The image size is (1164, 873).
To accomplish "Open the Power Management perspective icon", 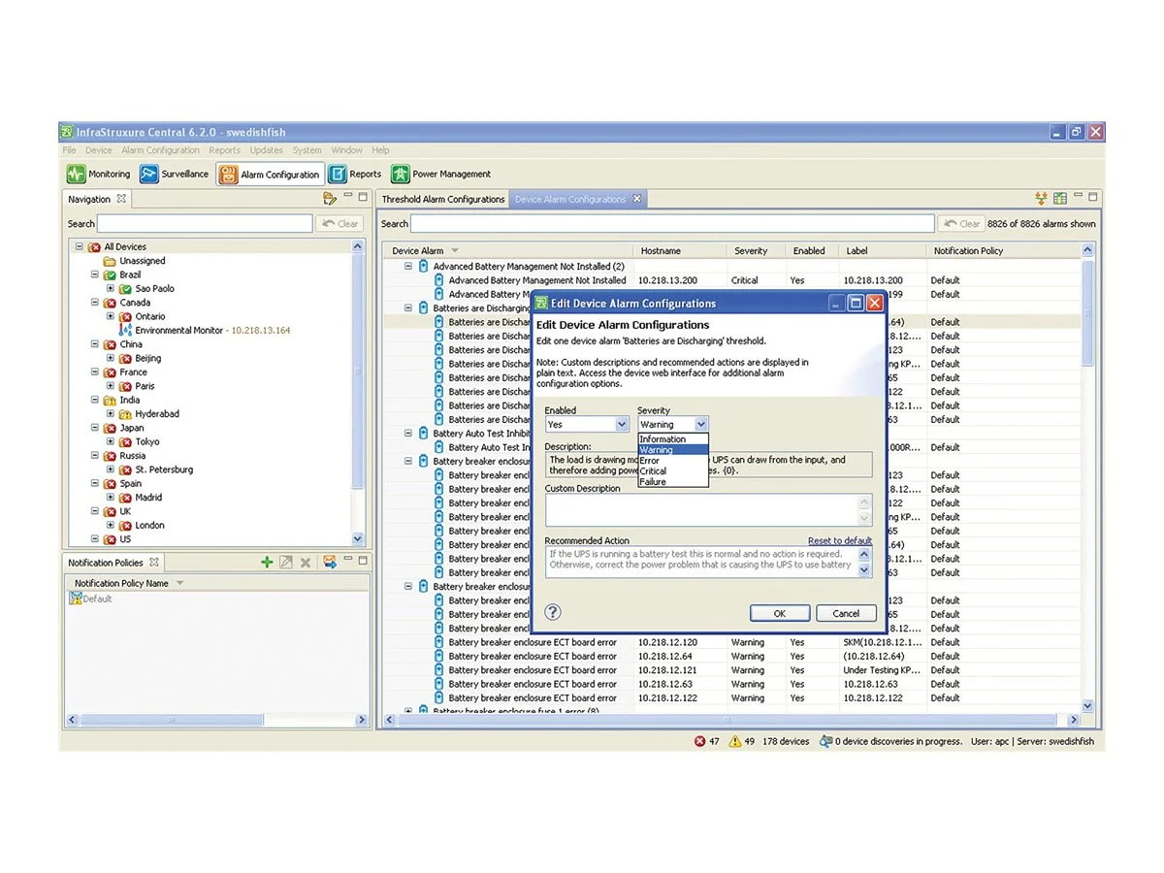I will click(401, 175).
